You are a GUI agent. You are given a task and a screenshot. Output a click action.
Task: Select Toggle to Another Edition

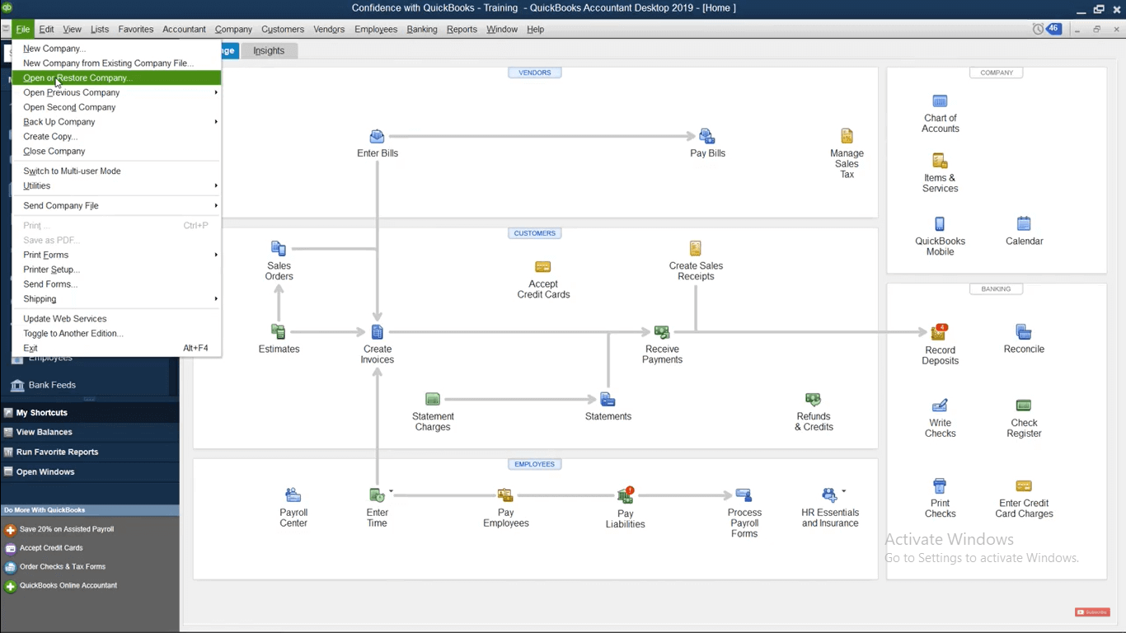(116, 334)
